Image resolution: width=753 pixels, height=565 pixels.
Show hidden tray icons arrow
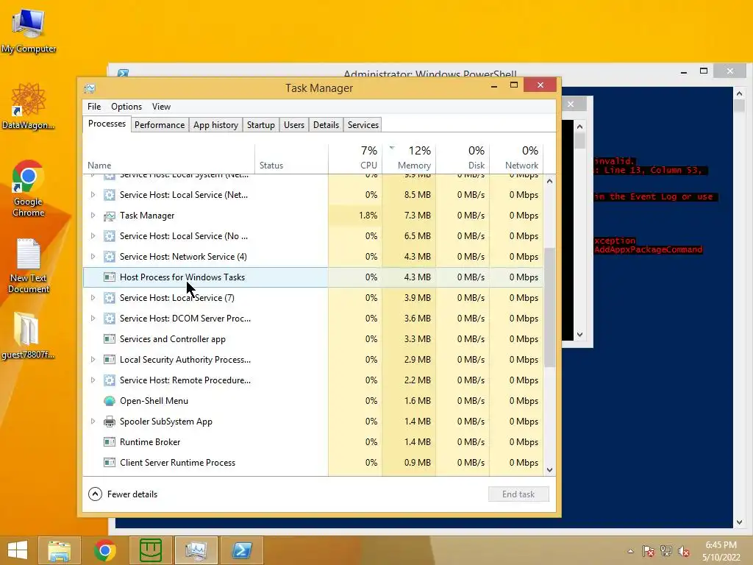click(x=630, y=551)
